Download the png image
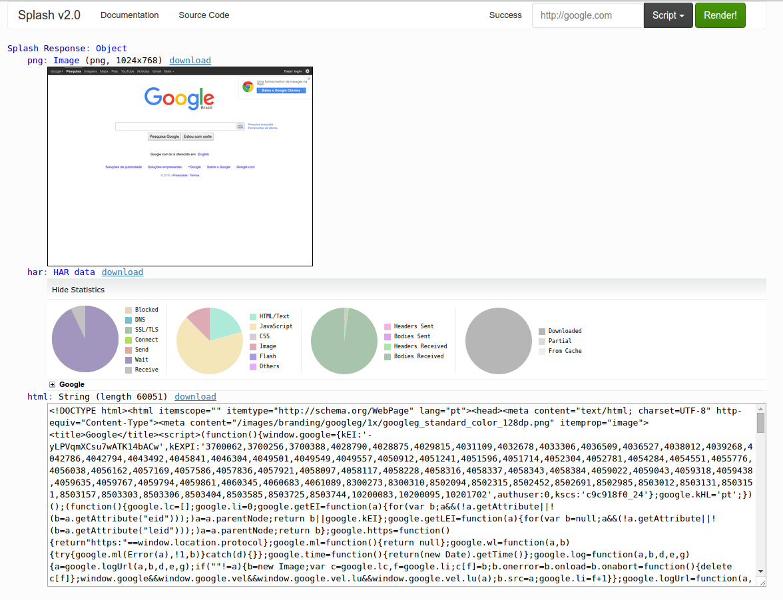The width and height of the screenshot is (783, 600). pyautogui.click(x=190, y=61)
